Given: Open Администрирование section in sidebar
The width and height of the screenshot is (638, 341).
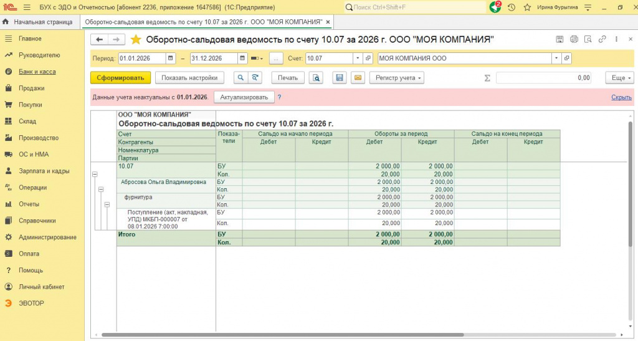Looking at the screenshot, I should coord(47,238).
